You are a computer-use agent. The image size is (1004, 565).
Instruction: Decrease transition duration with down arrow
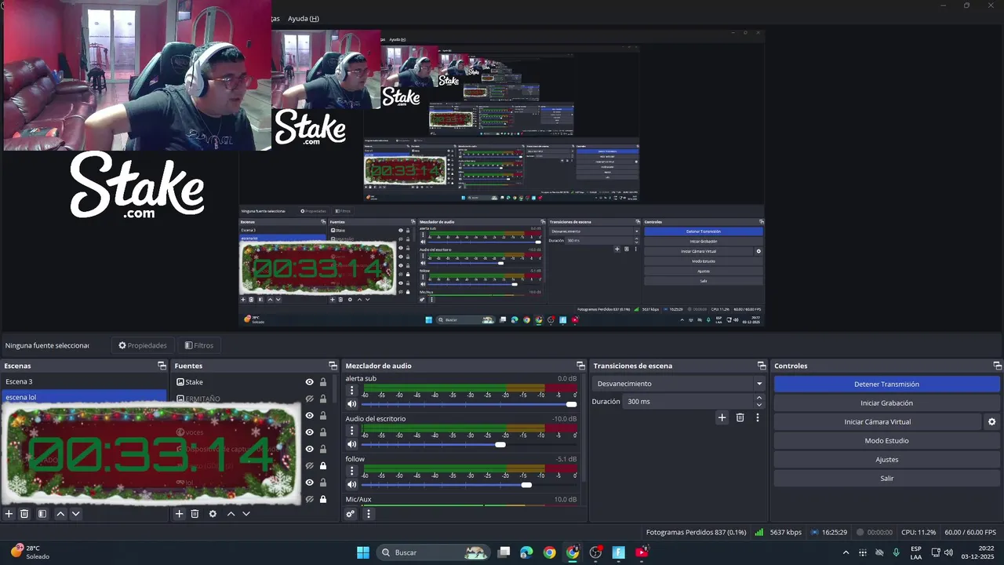tap(758, 405)
